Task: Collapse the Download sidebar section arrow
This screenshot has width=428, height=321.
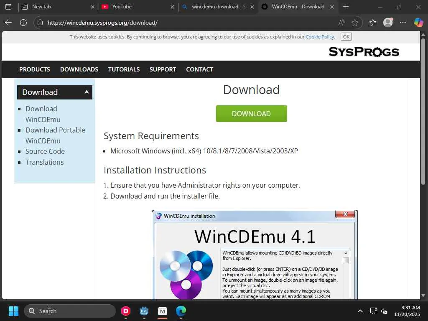Action: tap(87, 92)
